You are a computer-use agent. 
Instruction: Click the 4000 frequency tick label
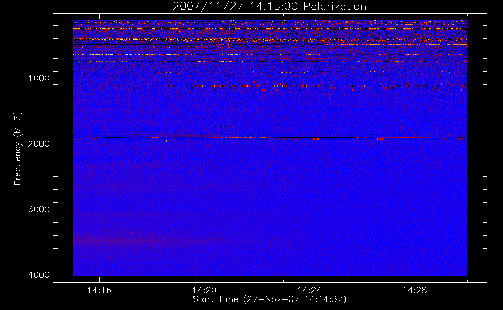point(39,275)
